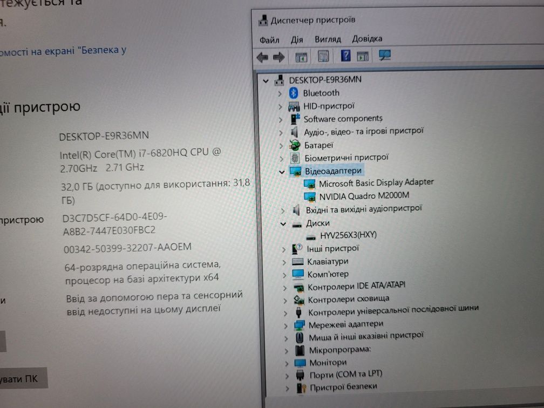
Task: Click the 32,0 ГБ installed RAM value
Action: pos(155,192)
